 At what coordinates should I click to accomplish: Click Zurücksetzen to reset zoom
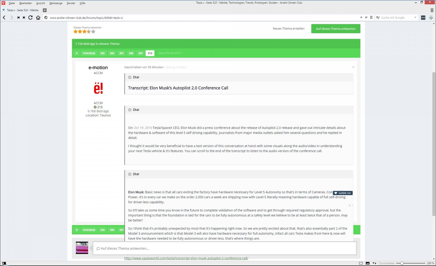point(387,263)
